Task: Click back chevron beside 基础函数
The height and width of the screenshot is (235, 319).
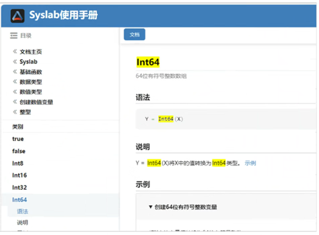Action: [x=15, y=71]
